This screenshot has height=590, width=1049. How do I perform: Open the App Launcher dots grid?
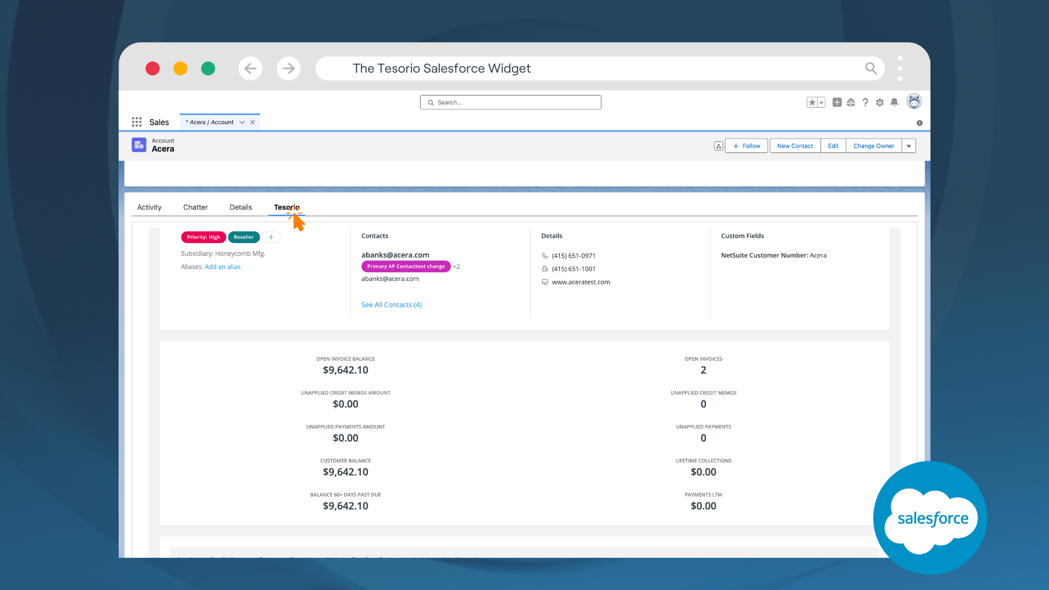pos(137,122)
